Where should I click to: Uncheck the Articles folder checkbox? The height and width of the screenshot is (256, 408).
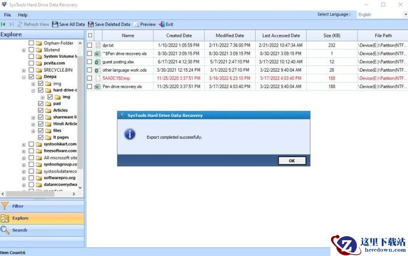(41, 110)
